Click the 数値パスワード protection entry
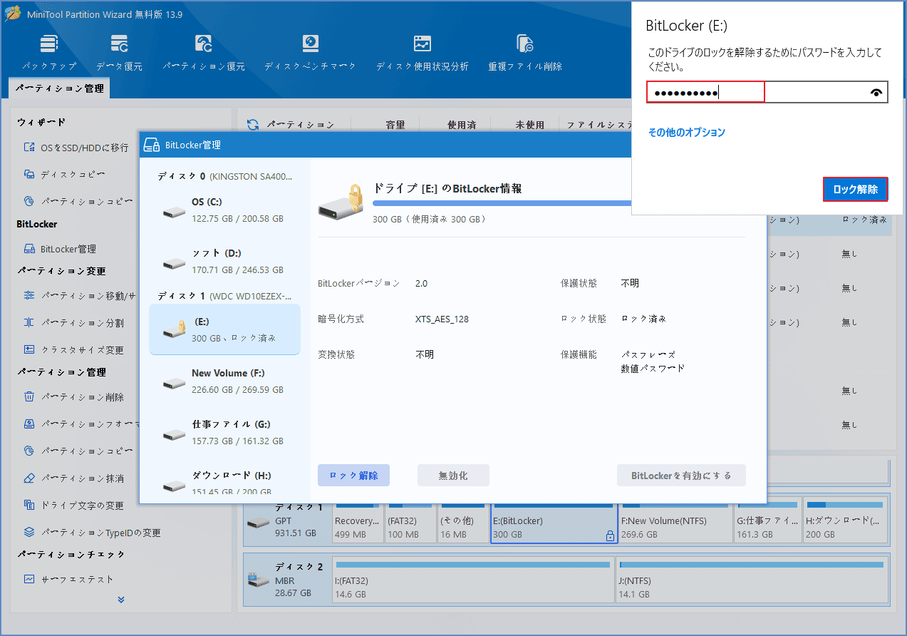Screen dimensions: 907x636 click(x=653, y=369)
